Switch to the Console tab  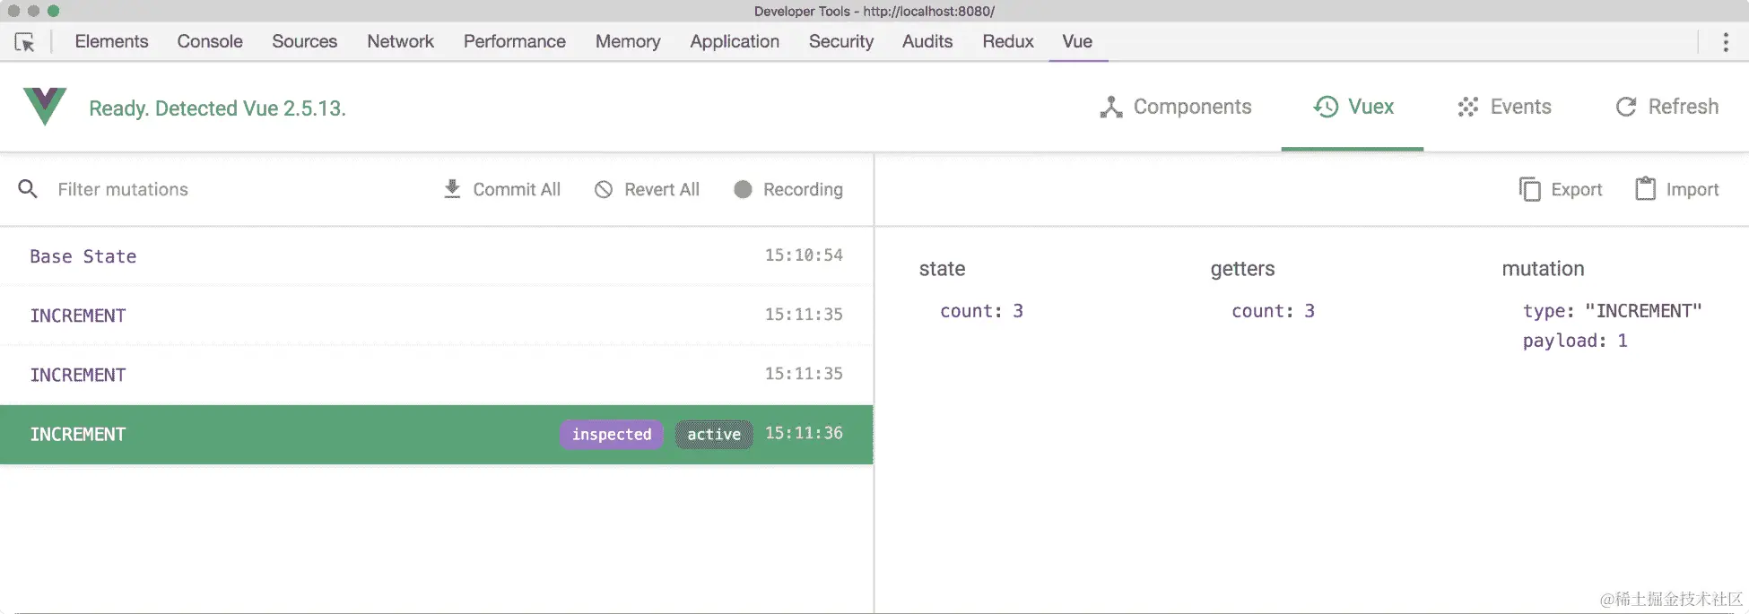coord(210,41)
